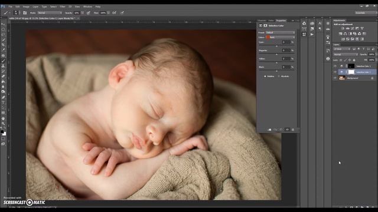Select the Elliptical Marquee tool
The image size is (378, 212).
coord(3,29)
